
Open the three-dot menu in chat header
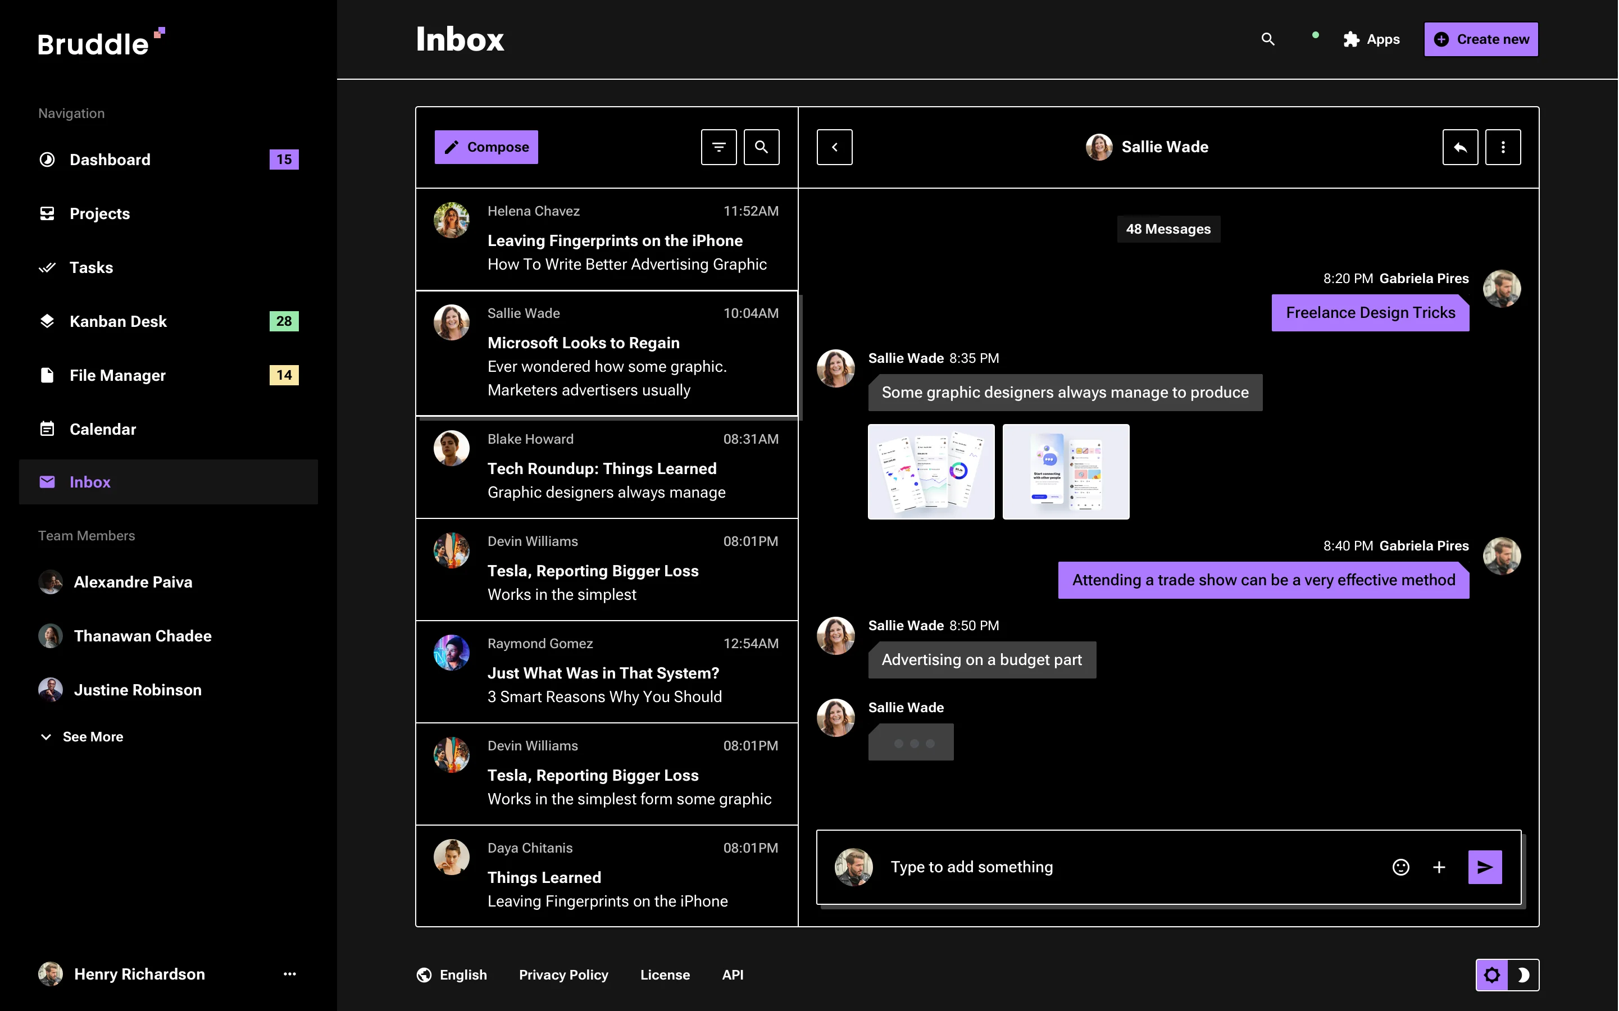point(1503,147)
